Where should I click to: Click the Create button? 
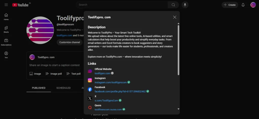pyautogui.click(x=230, y=5)
